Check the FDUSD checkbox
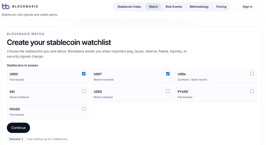Viewport: 266px width, 145px height. pyautogui.click(x=84, y=109)
